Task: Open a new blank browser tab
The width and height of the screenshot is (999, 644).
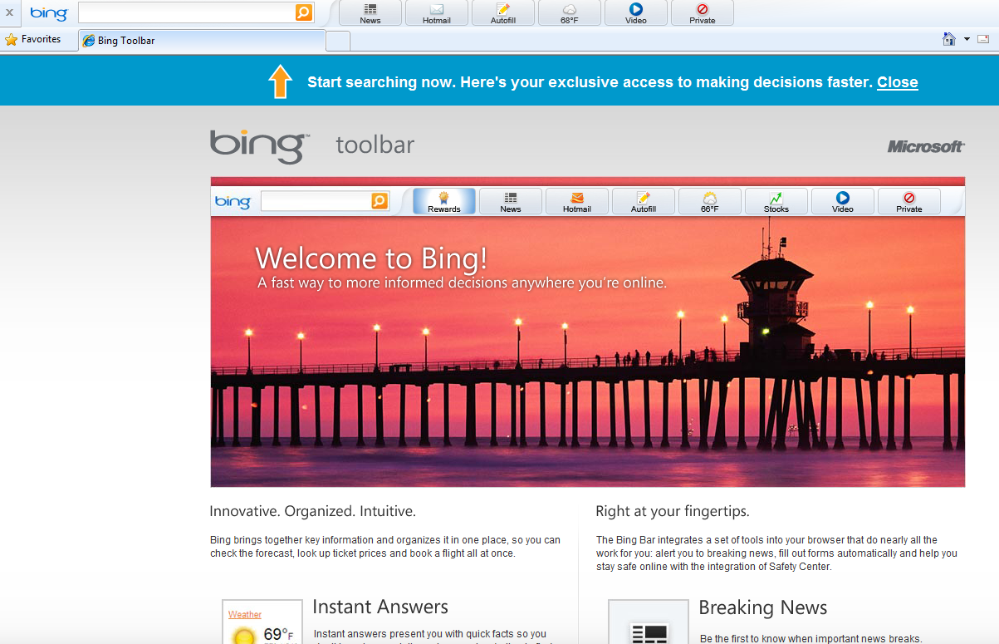Action: click(x=338, y=41)
